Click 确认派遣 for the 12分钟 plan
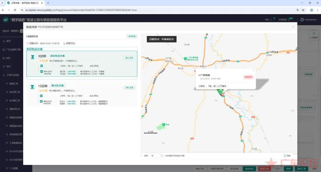The width and height of the screenshot is (321, 172). pyautogui.click(x=129, y=88)
